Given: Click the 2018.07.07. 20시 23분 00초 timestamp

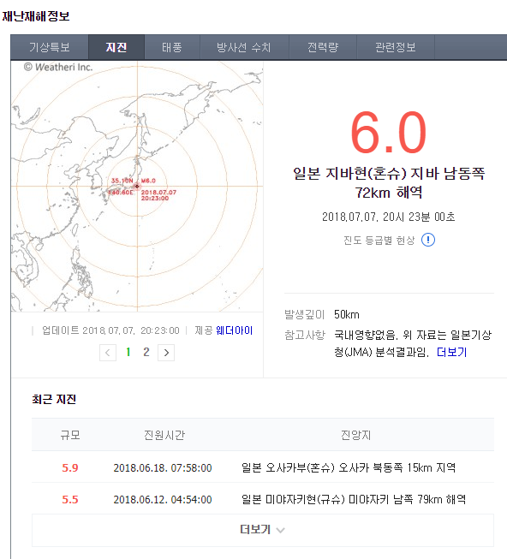Looking at the screenshot, I should click(388, 217).
